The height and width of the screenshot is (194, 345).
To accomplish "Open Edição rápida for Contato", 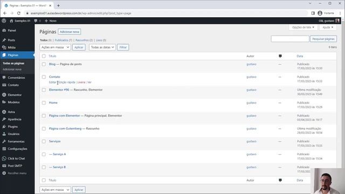I will point(67,82).
